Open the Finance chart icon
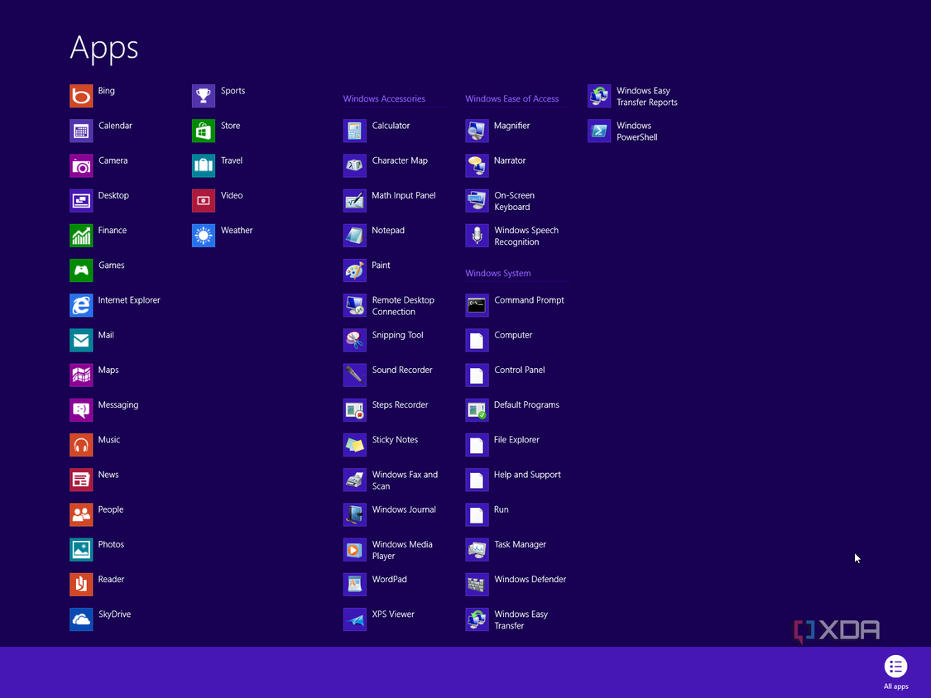The image size is (931, 698). (x=81, y=236)
